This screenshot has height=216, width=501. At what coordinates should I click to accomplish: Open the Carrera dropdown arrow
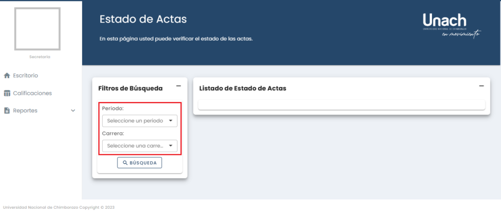(x=171, y=146)
